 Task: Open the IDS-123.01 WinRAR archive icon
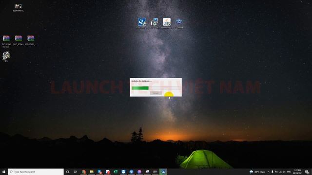coord(31,40)
